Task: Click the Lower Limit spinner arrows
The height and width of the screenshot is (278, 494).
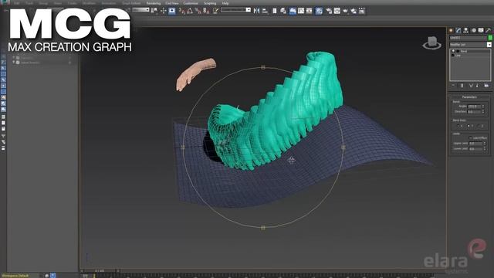Action: point(485,148)
